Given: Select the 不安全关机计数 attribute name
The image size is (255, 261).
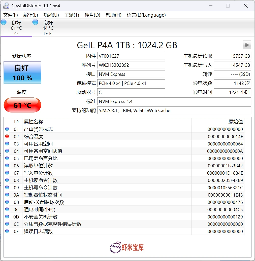Looking at the screenshot, I should point(41,217).
